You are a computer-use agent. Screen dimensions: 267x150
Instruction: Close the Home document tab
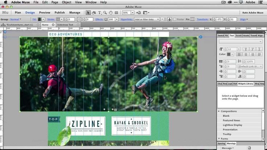click(x=53, y=25)
